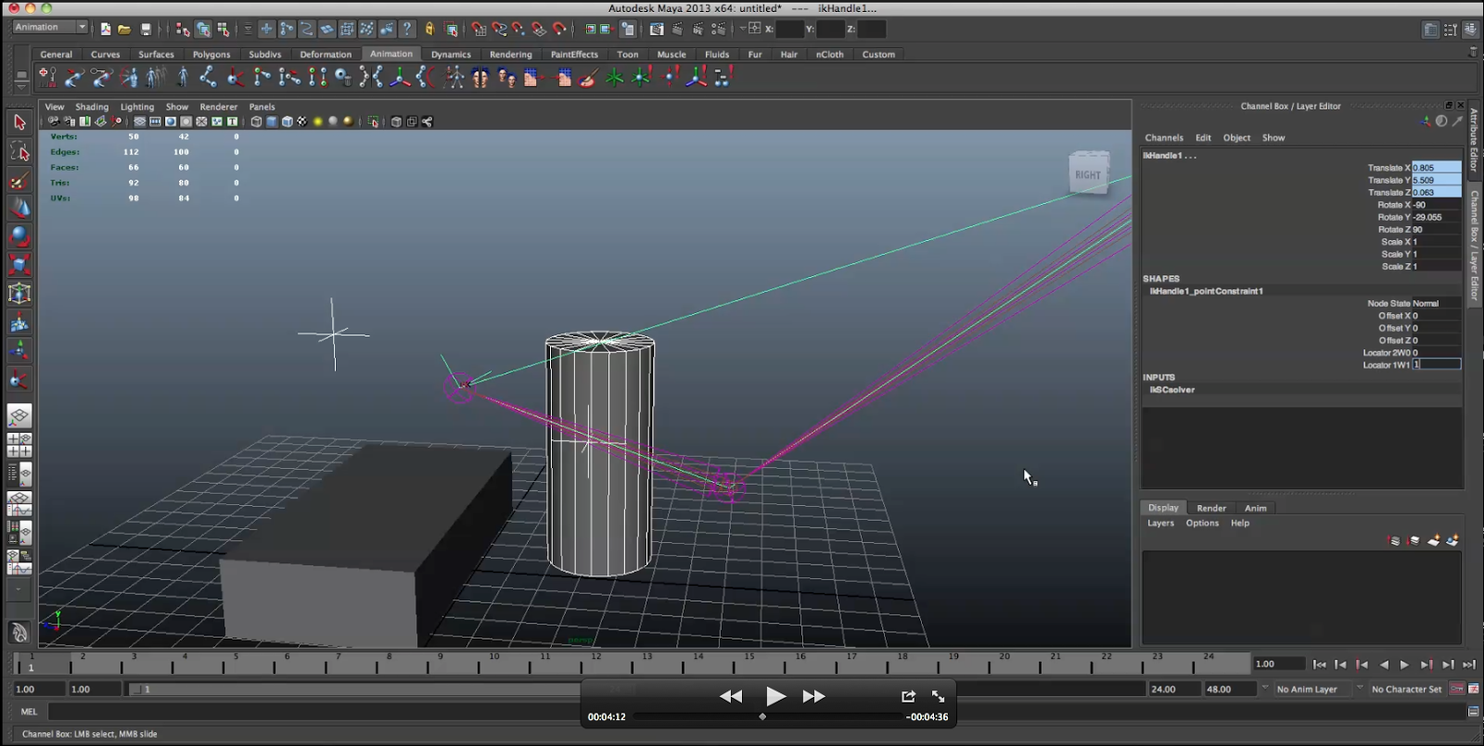This screenshot has height=746, width=1484.
Task: Click the lock selection icon
Action: click(x=429, y=29)
